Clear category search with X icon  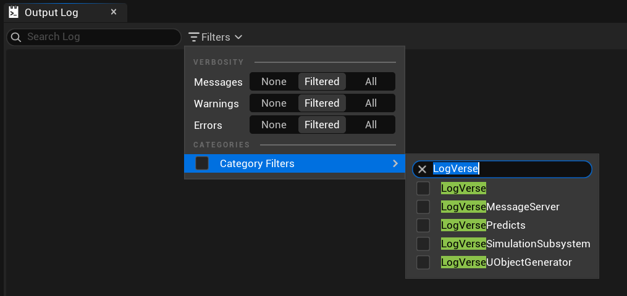422,169
